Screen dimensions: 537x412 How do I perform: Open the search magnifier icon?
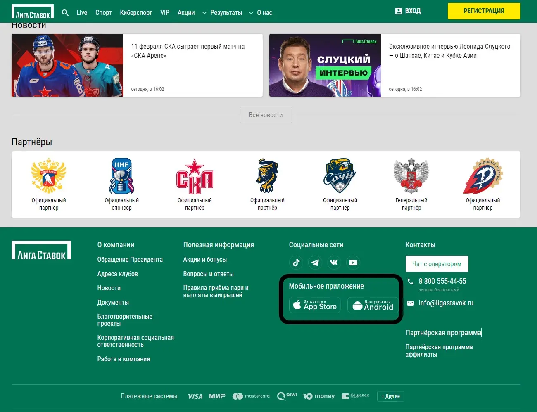pos(65,13)
